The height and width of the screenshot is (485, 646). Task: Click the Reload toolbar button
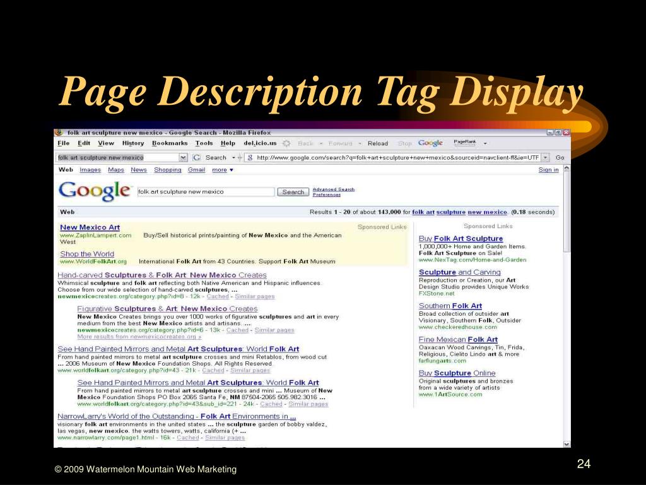point(378,143)
